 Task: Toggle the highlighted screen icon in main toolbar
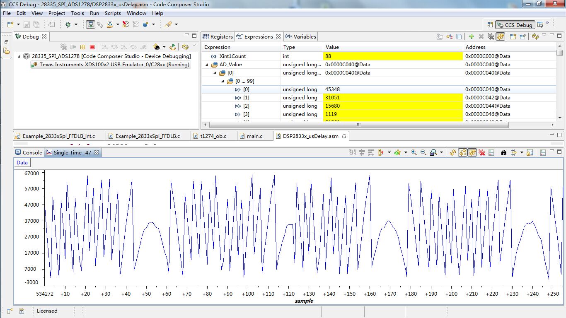pyautogui.click(x=90, y=25)
